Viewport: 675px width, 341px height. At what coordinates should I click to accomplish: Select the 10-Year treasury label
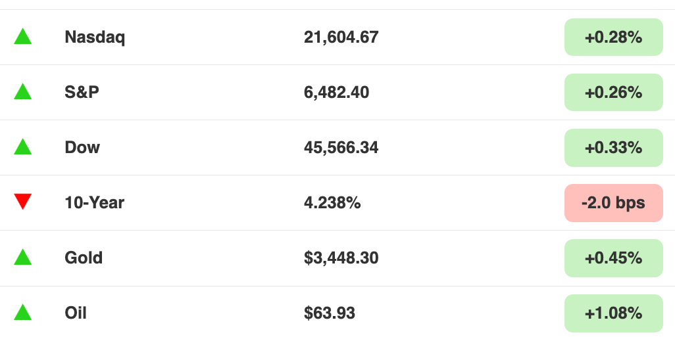tap(94, 202)
